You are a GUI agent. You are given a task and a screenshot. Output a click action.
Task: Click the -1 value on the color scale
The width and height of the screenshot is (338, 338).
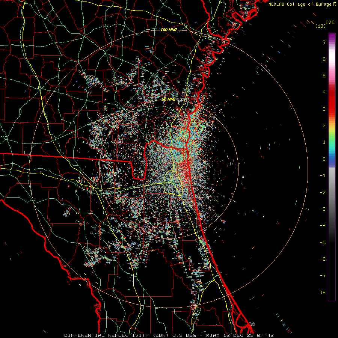pyautogui.click(x=323, y=176)
